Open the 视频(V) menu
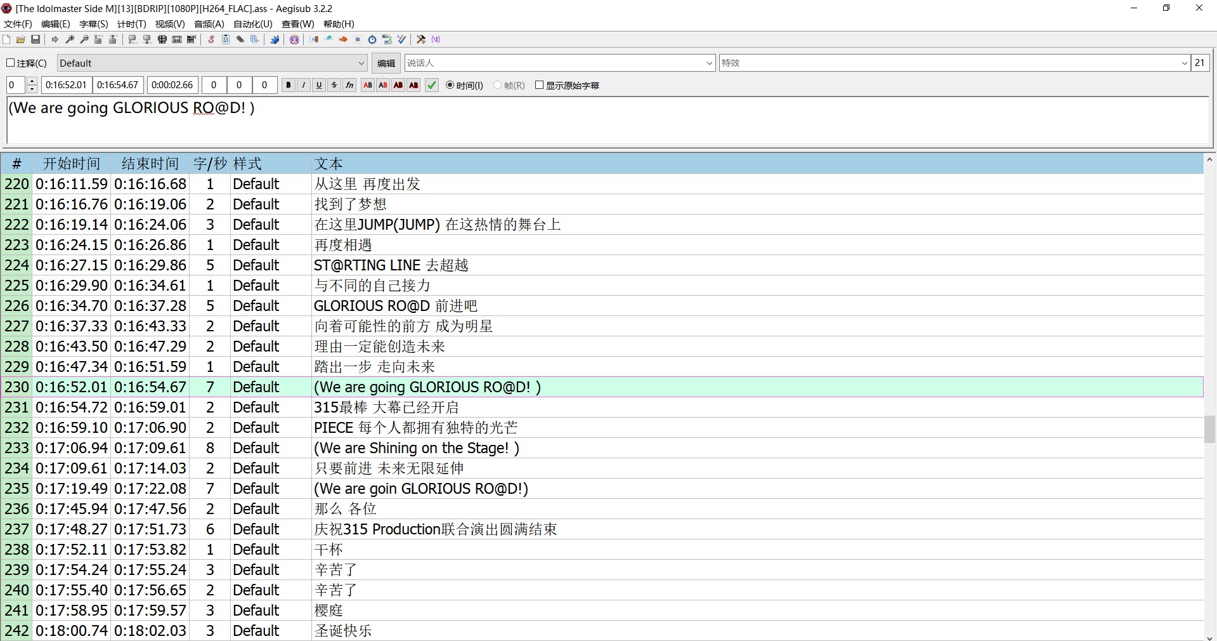Image resolution: width=1217 pixels, height=641 pixels. (x=170, y=24)
